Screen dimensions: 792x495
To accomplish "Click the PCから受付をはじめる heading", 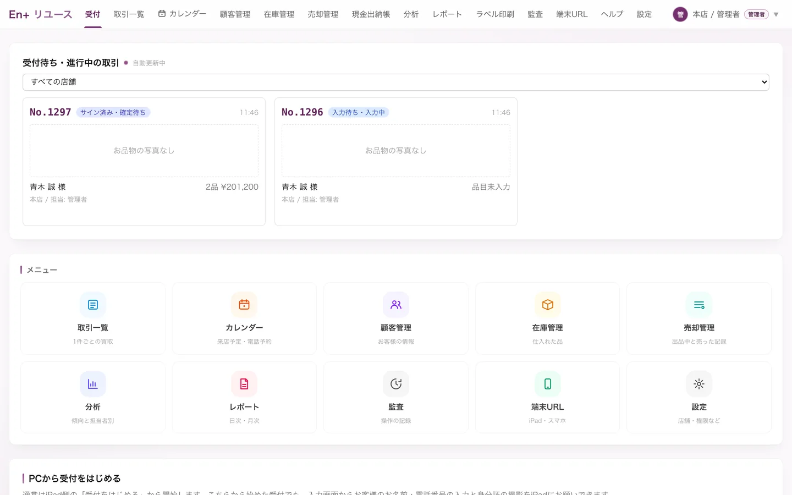I will (x=75, y=479).
